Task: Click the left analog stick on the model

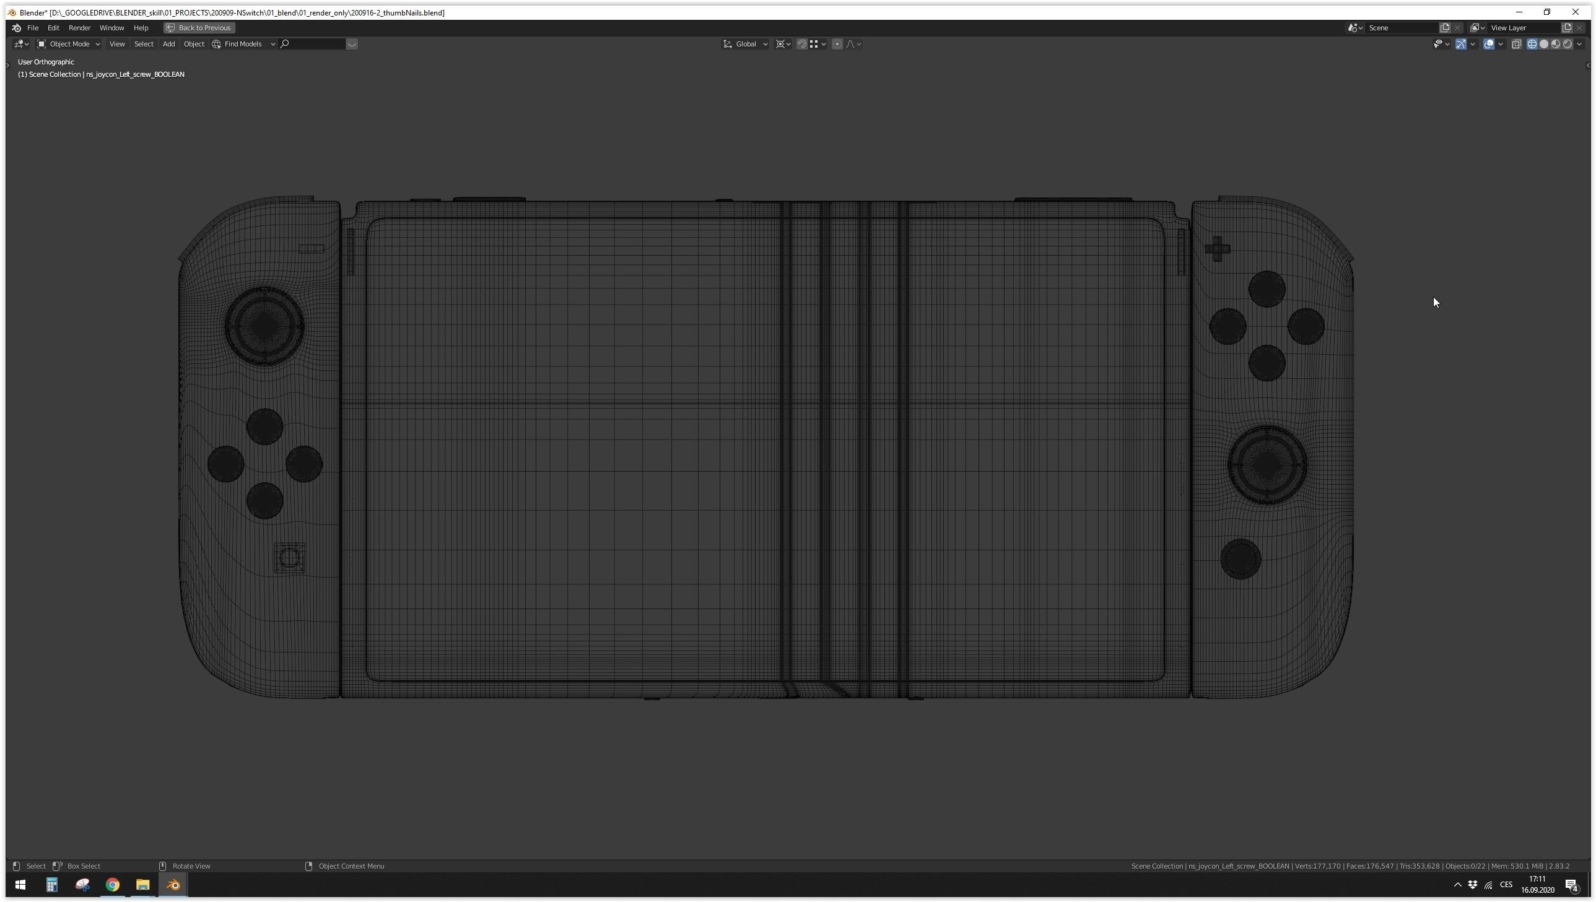Action: click(x=264, y=326)
